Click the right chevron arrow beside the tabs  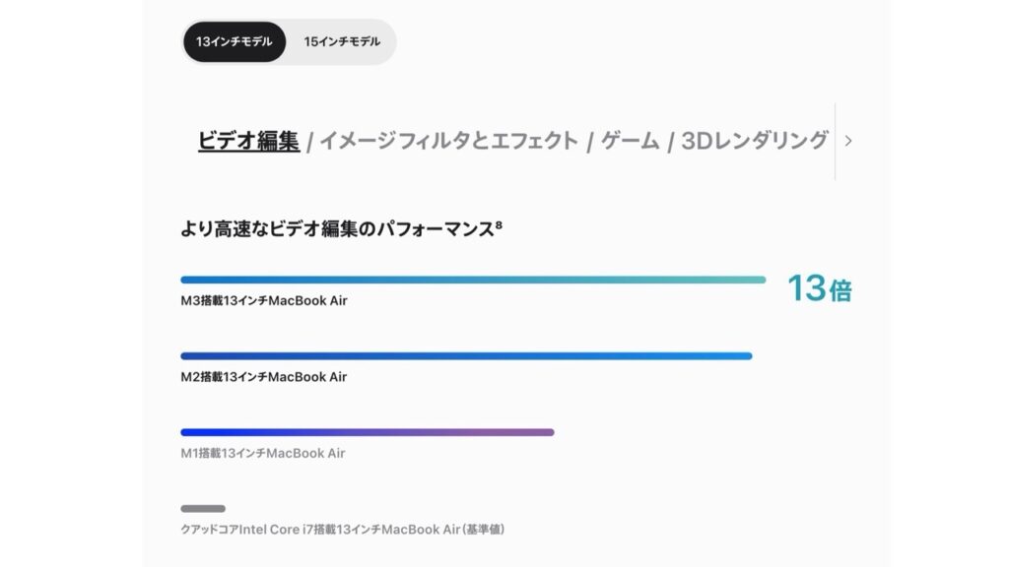click(x=848, y=141)
